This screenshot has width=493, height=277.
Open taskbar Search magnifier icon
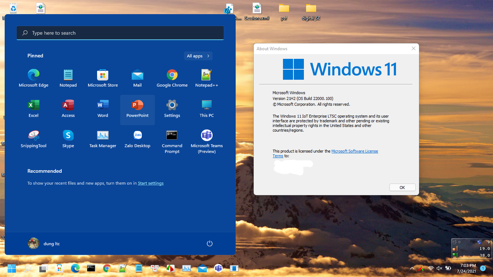(28, 268)
